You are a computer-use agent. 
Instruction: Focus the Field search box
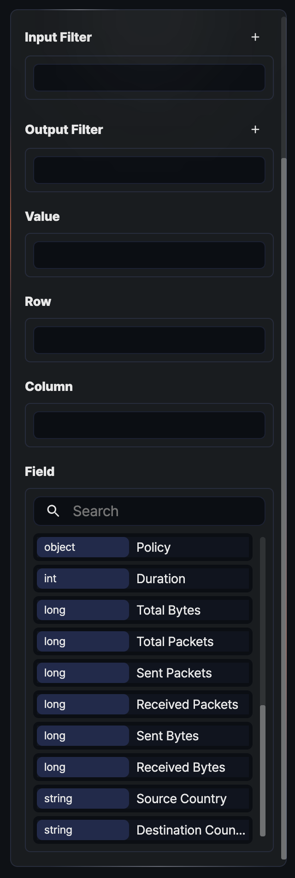click(161, 511)
